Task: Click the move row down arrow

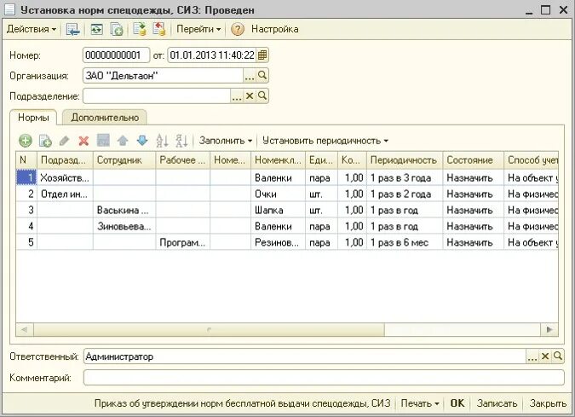Action: (142, 141)
